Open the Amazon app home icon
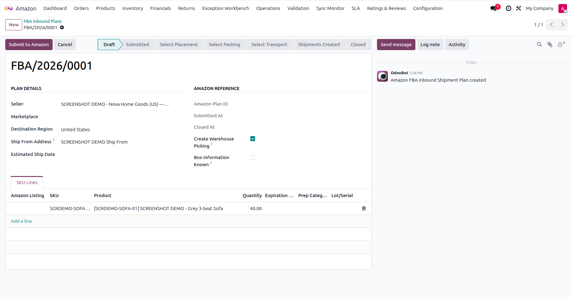 point(9,8)
